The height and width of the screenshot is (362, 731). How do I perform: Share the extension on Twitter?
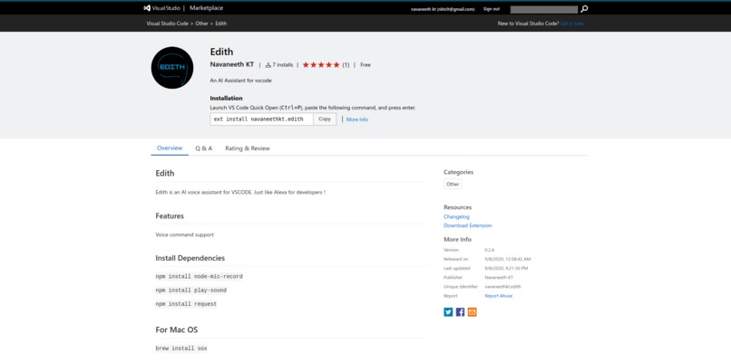(x=448, y=312)
